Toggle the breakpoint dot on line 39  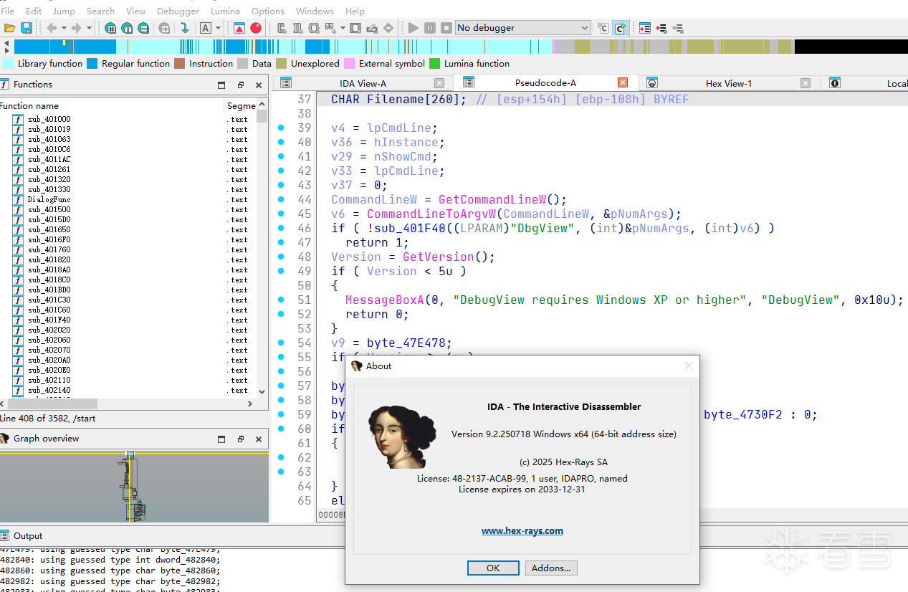coord(281,128)
